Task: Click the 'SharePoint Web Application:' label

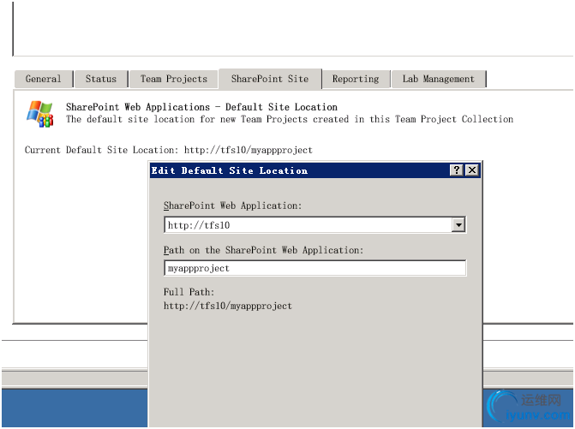Action: (232, 206)
